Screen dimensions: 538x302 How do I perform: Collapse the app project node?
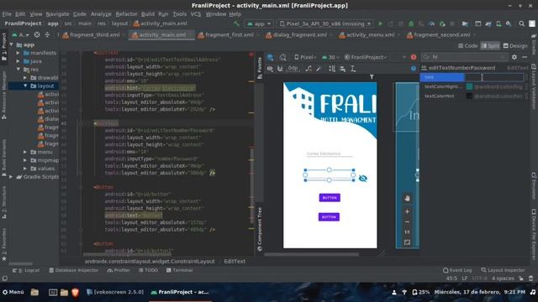(x=11, y=44)
